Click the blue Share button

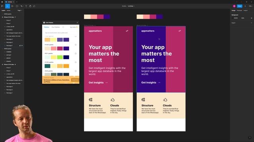pos(240,6)
